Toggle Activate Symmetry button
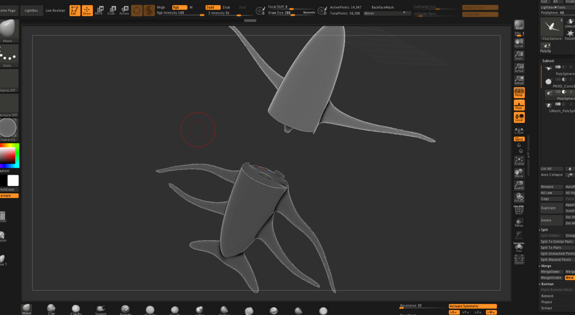575x315 pixels. coord(473,306)
